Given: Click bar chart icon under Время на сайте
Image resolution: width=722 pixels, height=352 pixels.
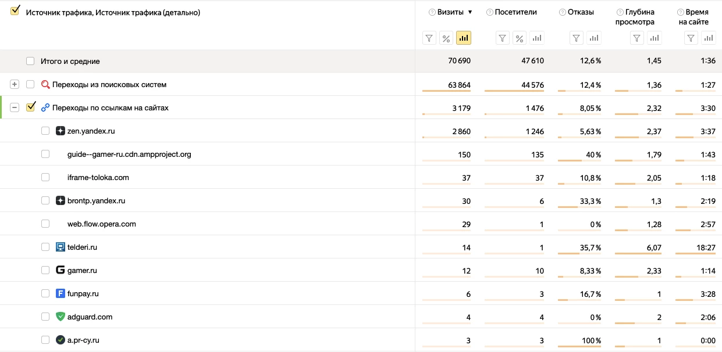Looking at the screenshot, I should pos(709,38).
